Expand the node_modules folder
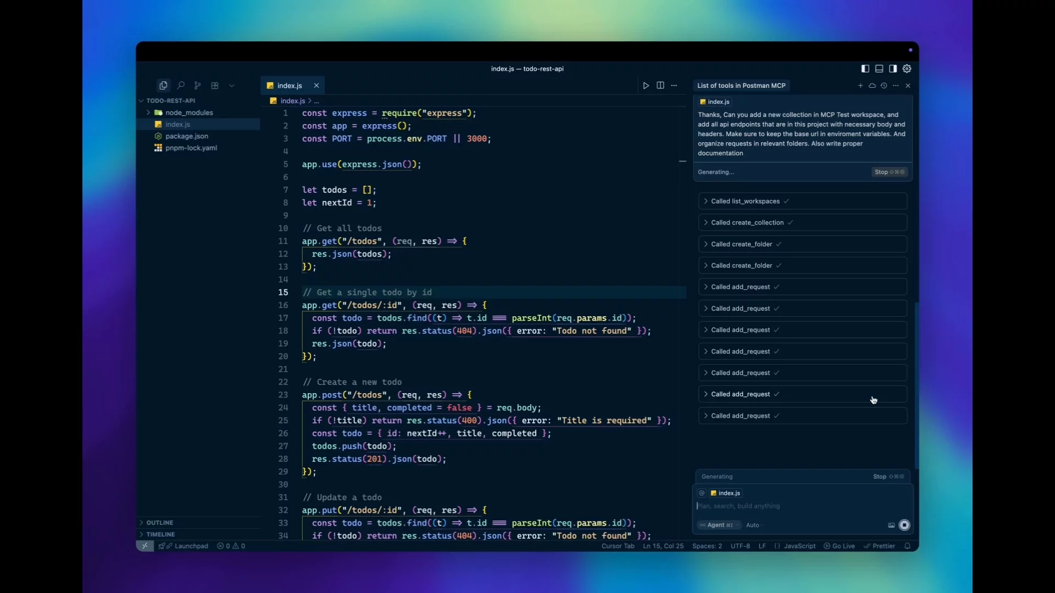Image resolution: width=1055 pixels, height=593 pixels. 188,113
